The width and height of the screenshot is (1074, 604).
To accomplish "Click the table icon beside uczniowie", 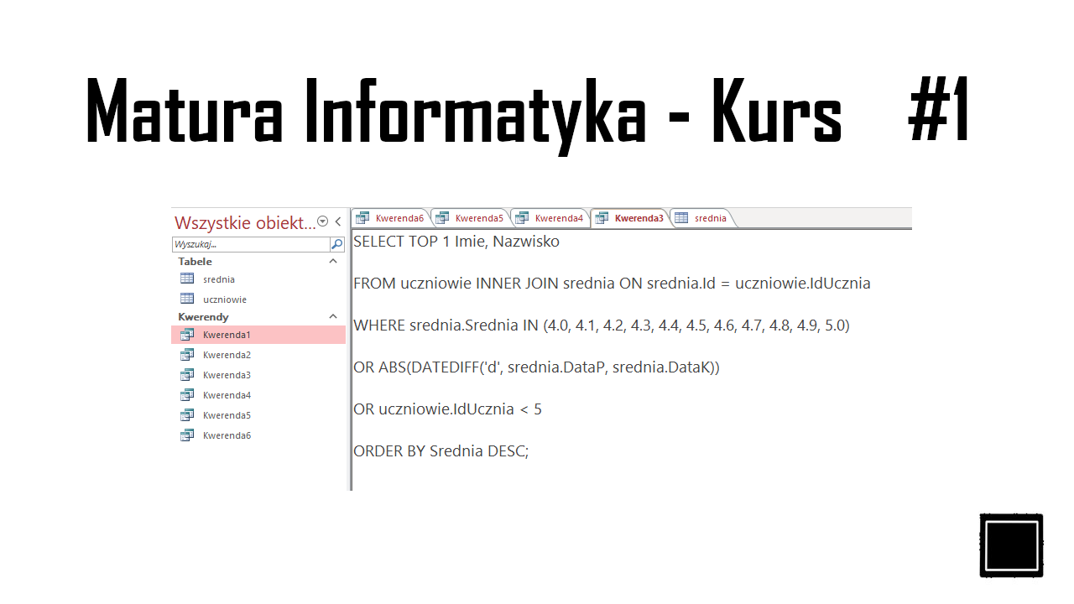I will click(x=186, y=299).
